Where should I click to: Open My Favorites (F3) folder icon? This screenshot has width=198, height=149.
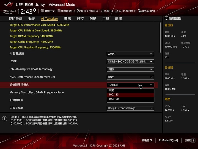59,11
